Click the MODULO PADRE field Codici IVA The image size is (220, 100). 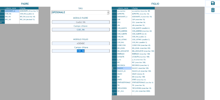click(x=81, y=22)
